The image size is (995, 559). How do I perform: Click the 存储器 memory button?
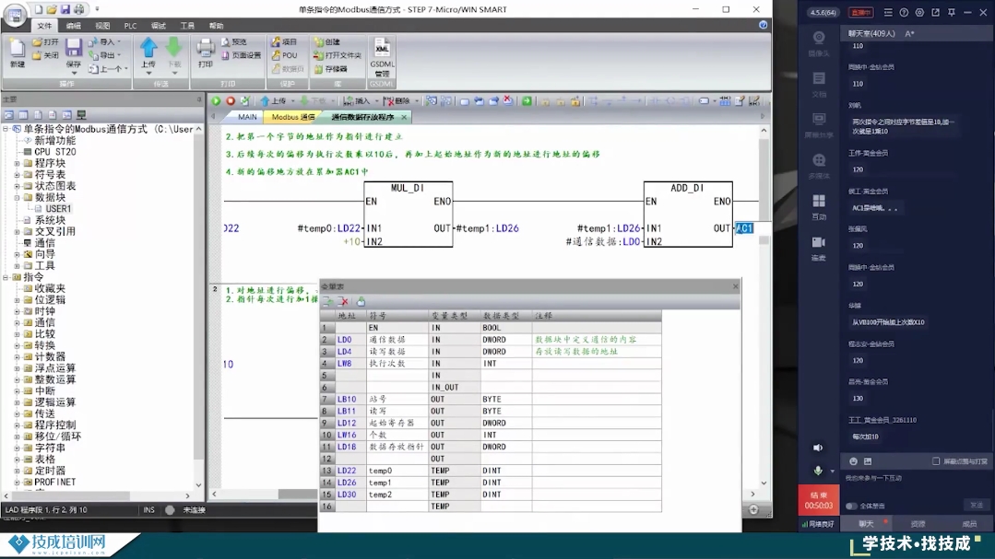click(x=331, y=68)
